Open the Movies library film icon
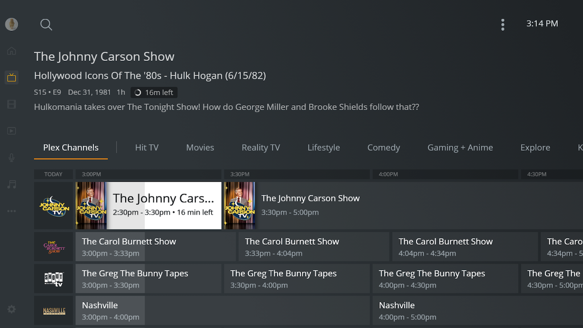Image resolution: width=583 pixels, height=328 pixels. click(x=11, y=104)
